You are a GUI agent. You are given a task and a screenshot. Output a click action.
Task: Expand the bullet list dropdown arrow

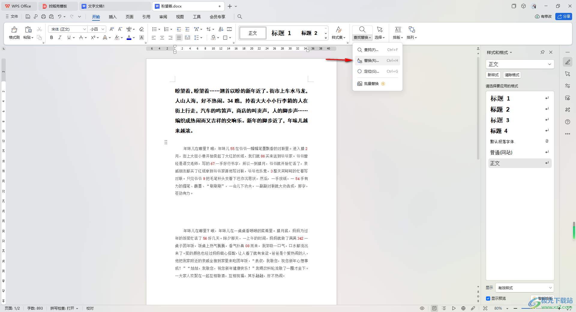point(159,29)
